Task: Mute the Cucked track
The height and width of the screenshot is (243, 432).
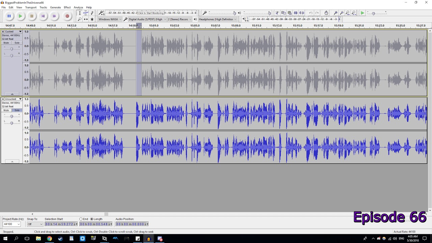Action: point(6,43)
